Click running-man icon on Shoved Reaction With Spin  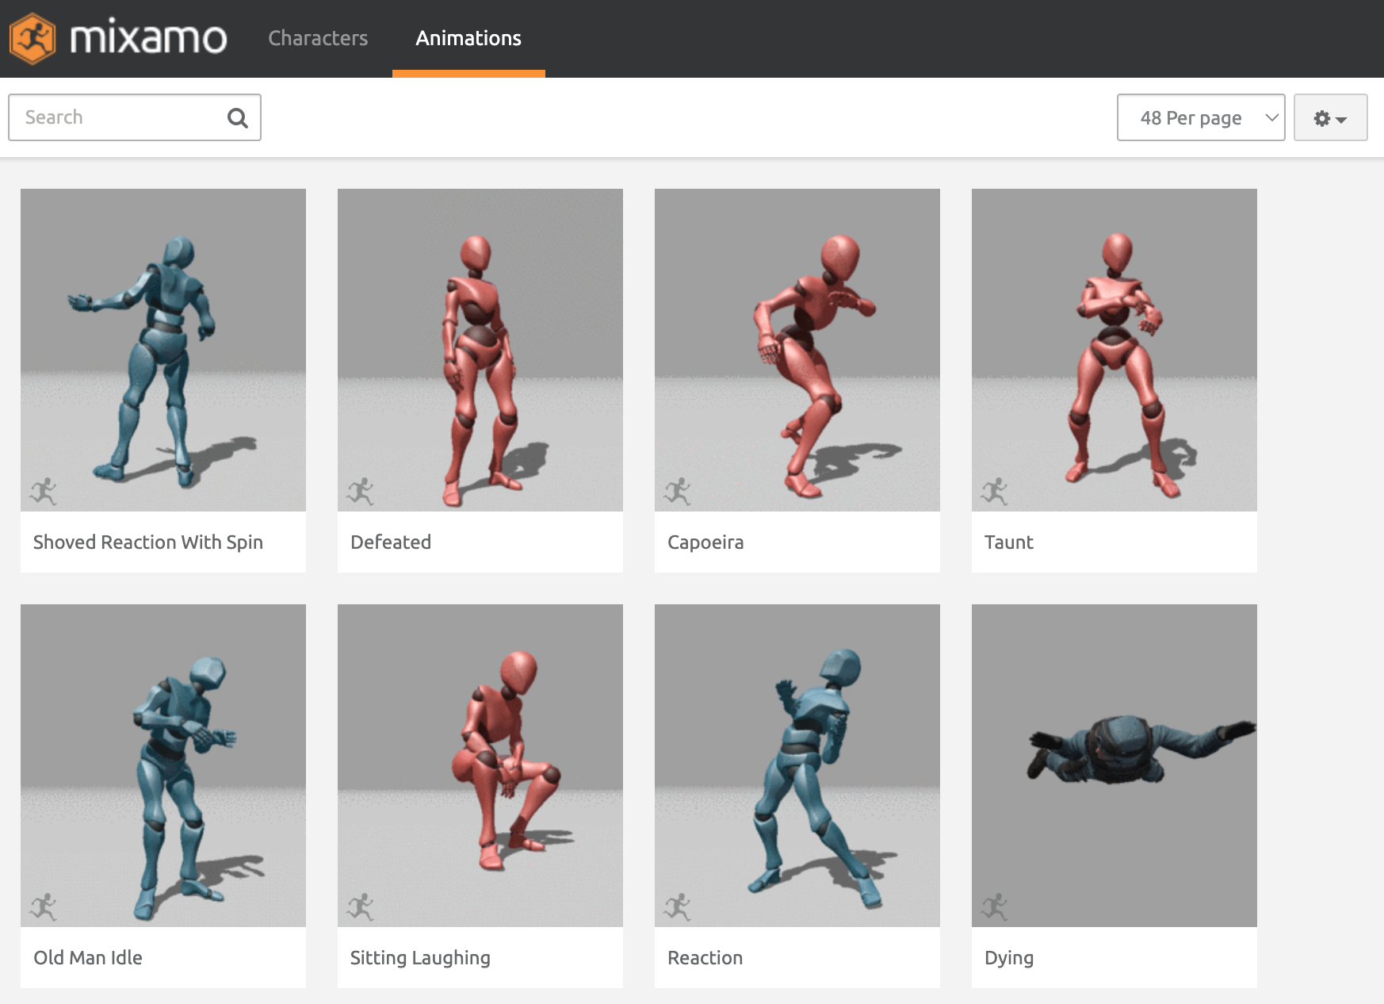point(44,492)
